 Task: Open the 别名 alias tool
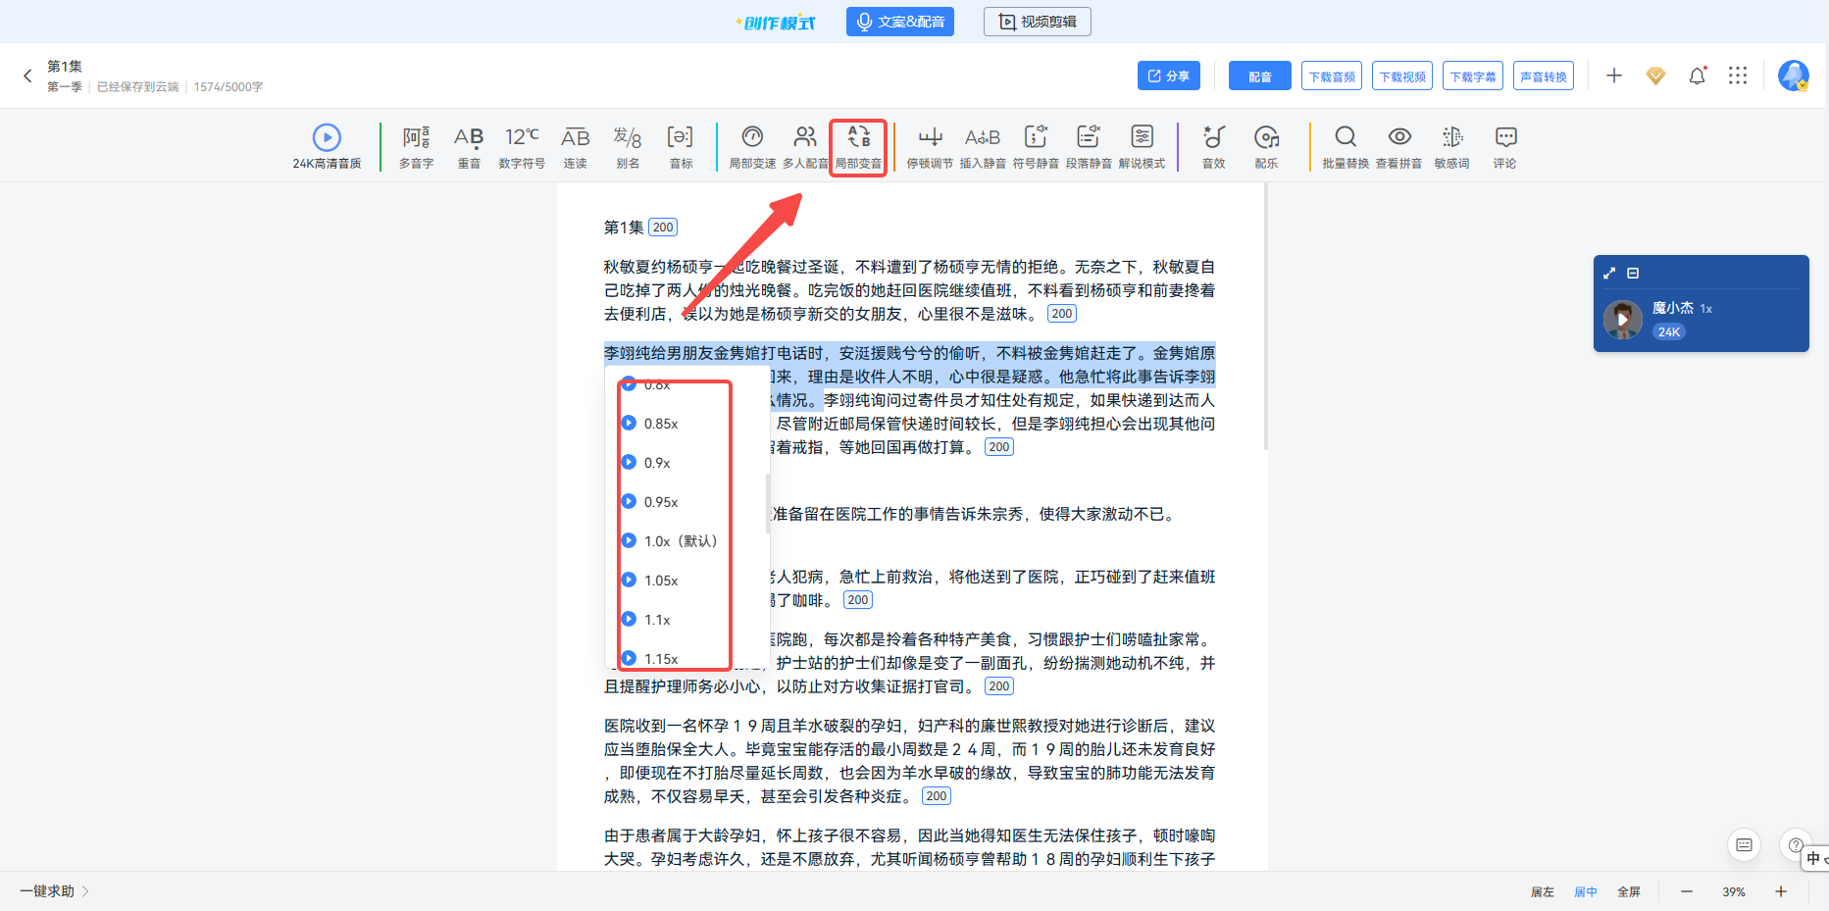[628, 145]
